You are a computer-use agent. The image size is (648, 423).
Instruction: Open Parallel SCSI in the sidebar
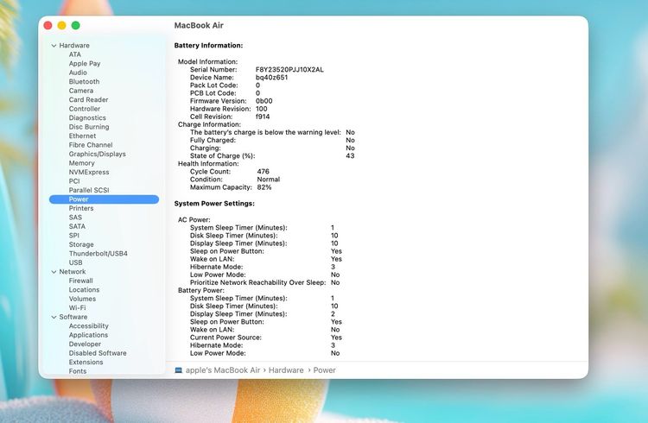click(89, 190)
